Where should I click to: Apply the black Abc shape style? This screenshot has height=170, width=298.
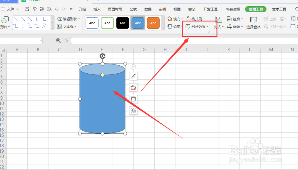pos(122,23)
